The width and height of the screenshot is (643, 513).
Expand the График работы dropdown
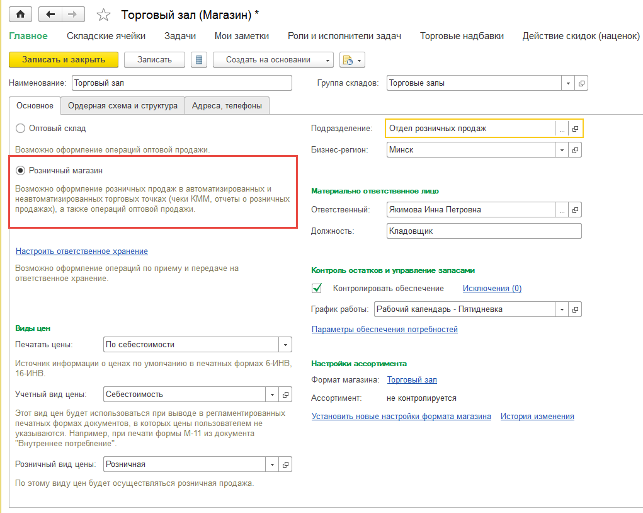(561, 309)
